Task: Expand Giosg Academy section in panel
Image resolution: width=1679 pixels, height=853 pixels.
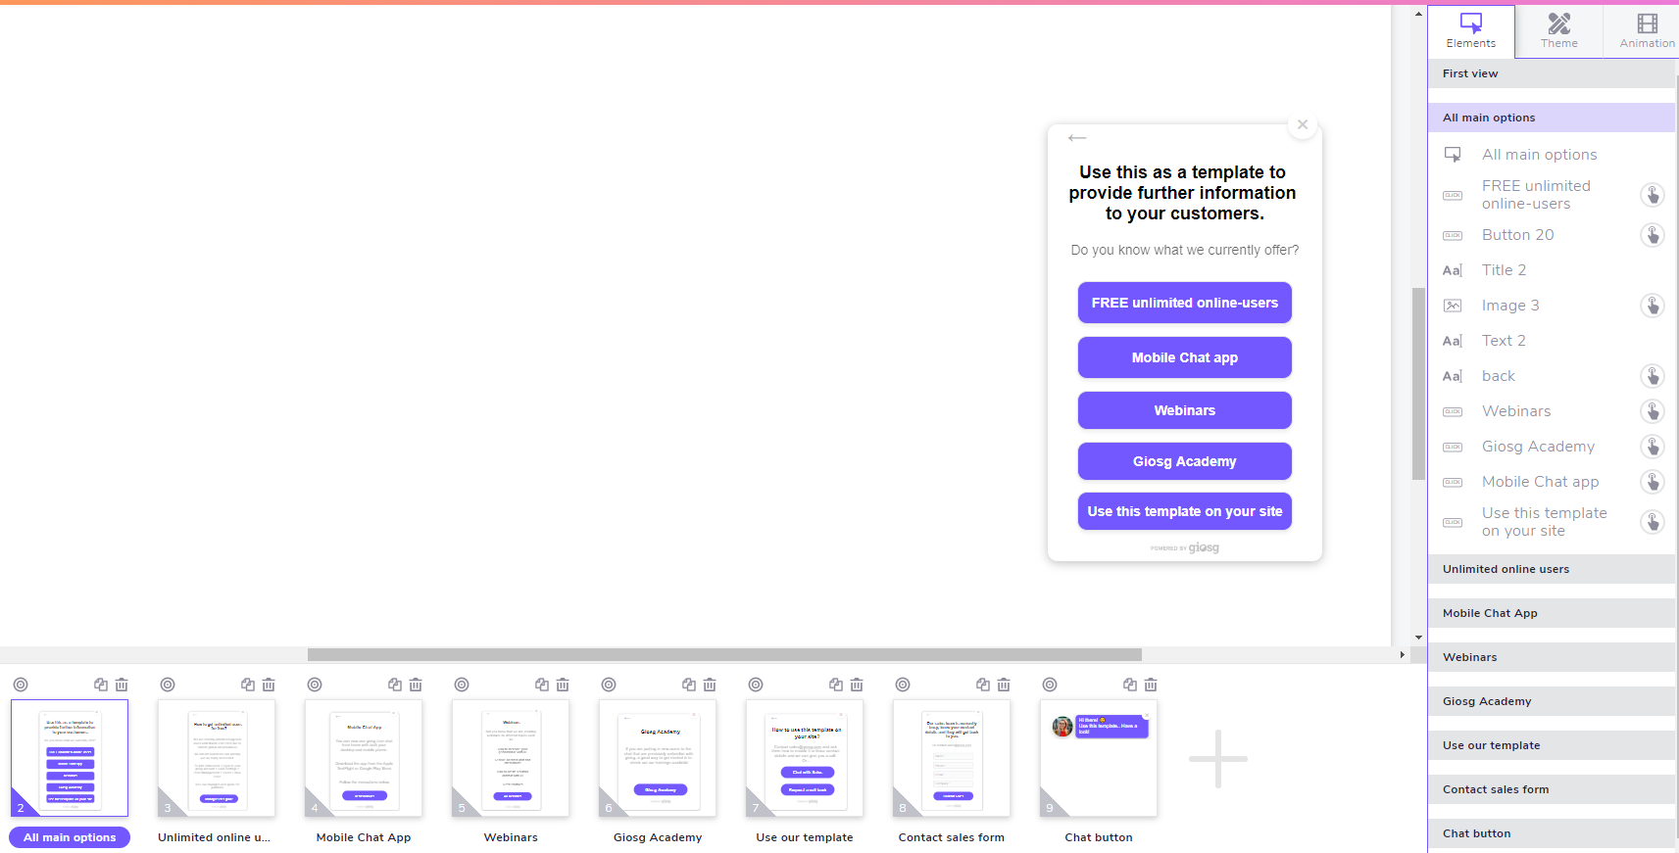Action: point(1552,701)
